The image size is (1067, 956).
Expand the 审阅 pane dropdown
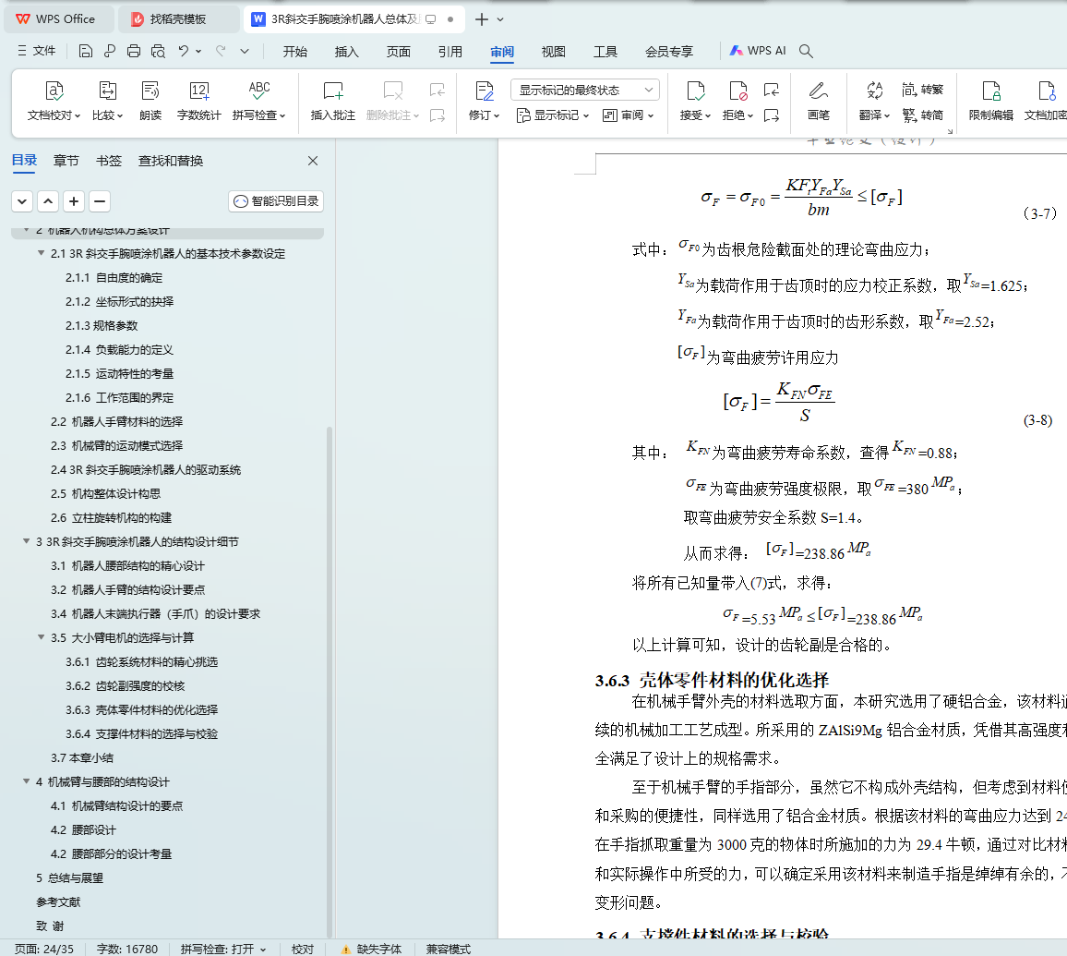628,115
